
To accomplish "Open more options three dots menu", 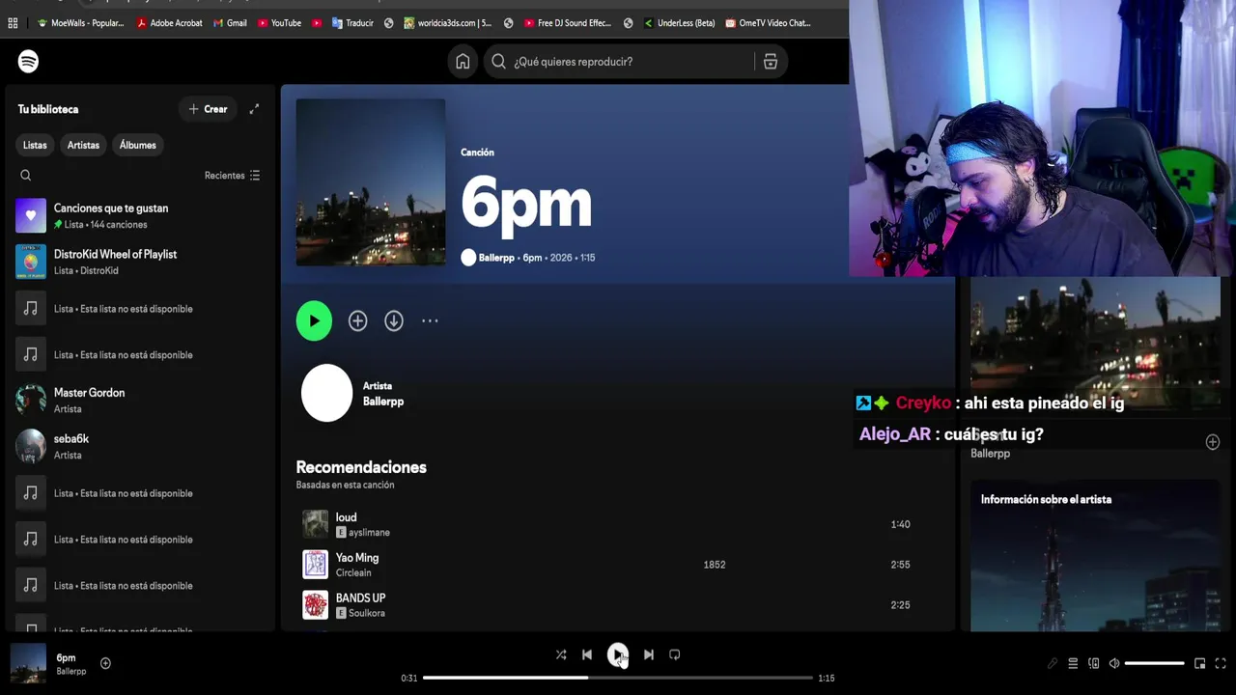I will [430, 321].
